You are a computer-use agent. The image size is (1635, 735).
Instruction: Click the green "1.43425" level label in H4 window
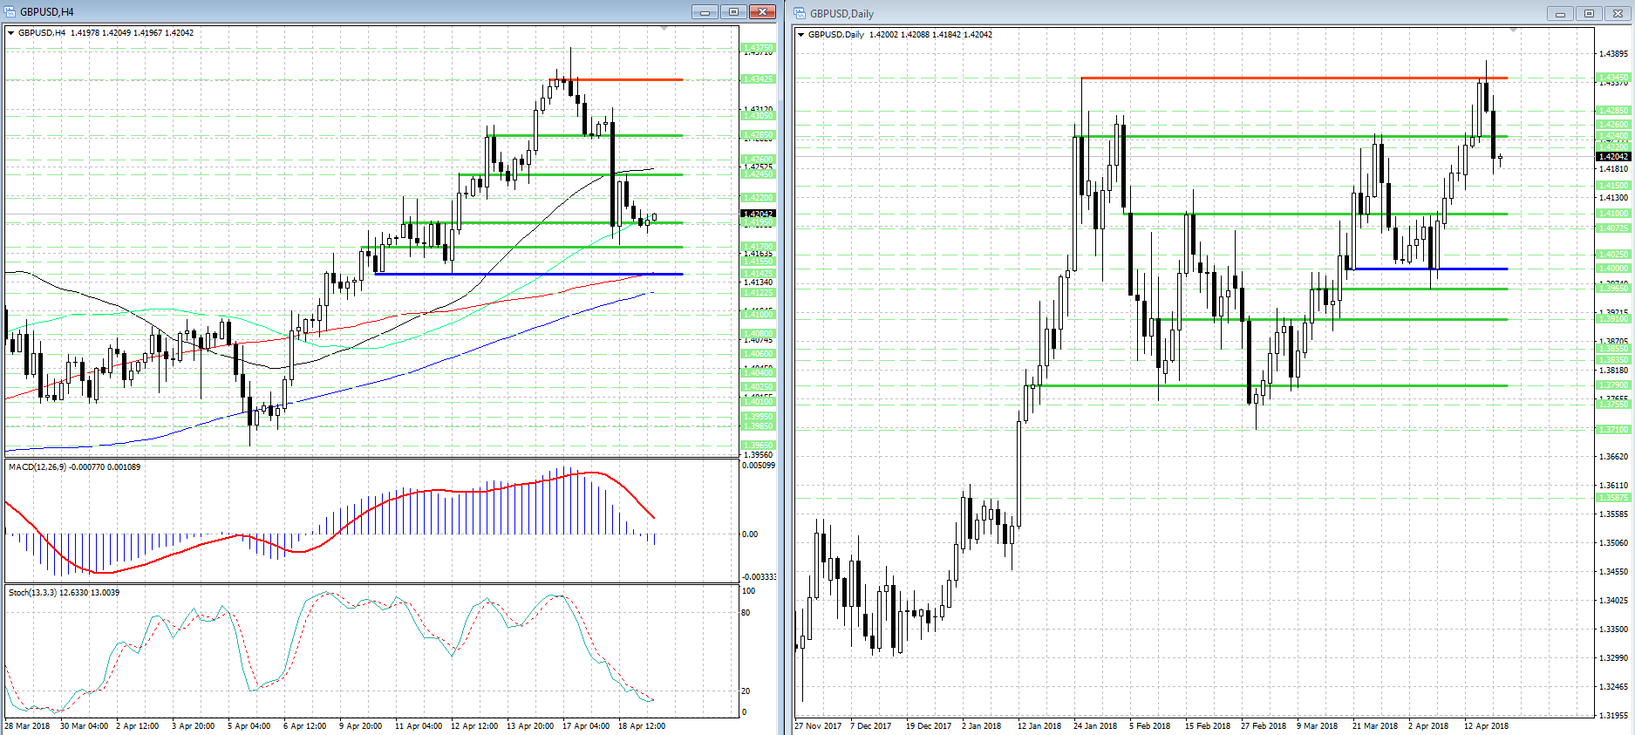[758, 79]
